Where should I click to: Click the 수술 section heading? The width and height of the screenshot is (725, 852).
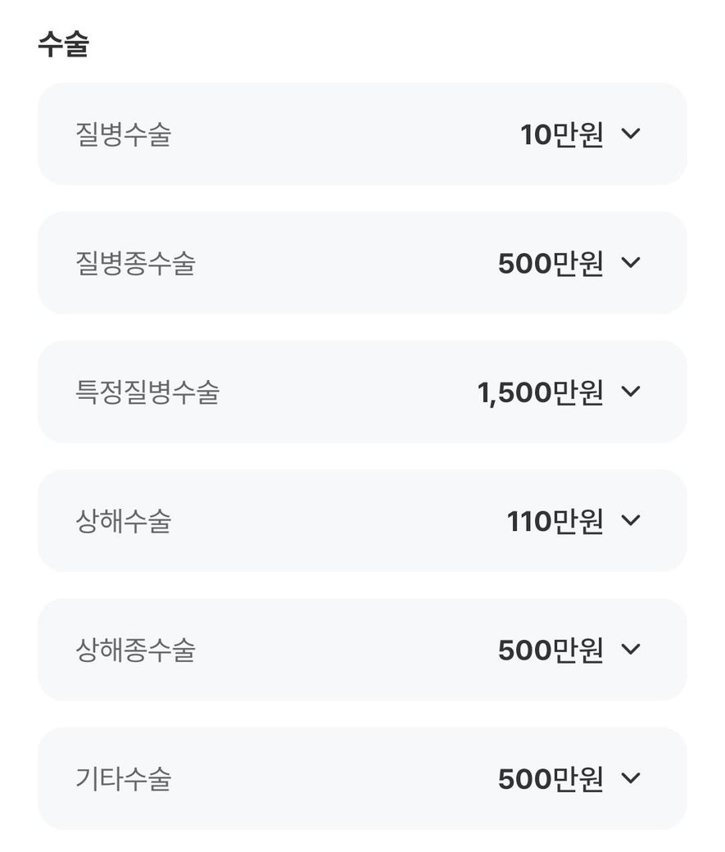(x=63, y=44)
